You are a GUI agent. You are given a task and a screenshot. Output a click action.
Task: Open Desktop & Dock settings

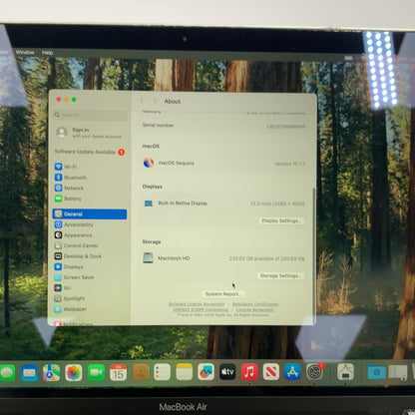coord(78,256)
